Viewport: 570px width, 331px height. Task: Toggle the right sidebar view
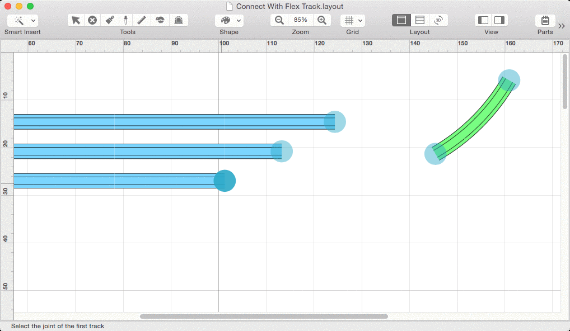click(499, 20)
